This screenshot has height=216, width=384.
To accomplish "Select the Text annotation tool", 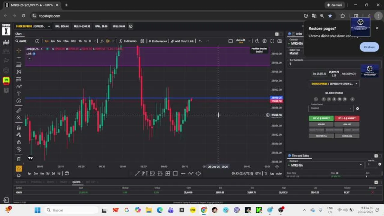I will click(19, 94).
